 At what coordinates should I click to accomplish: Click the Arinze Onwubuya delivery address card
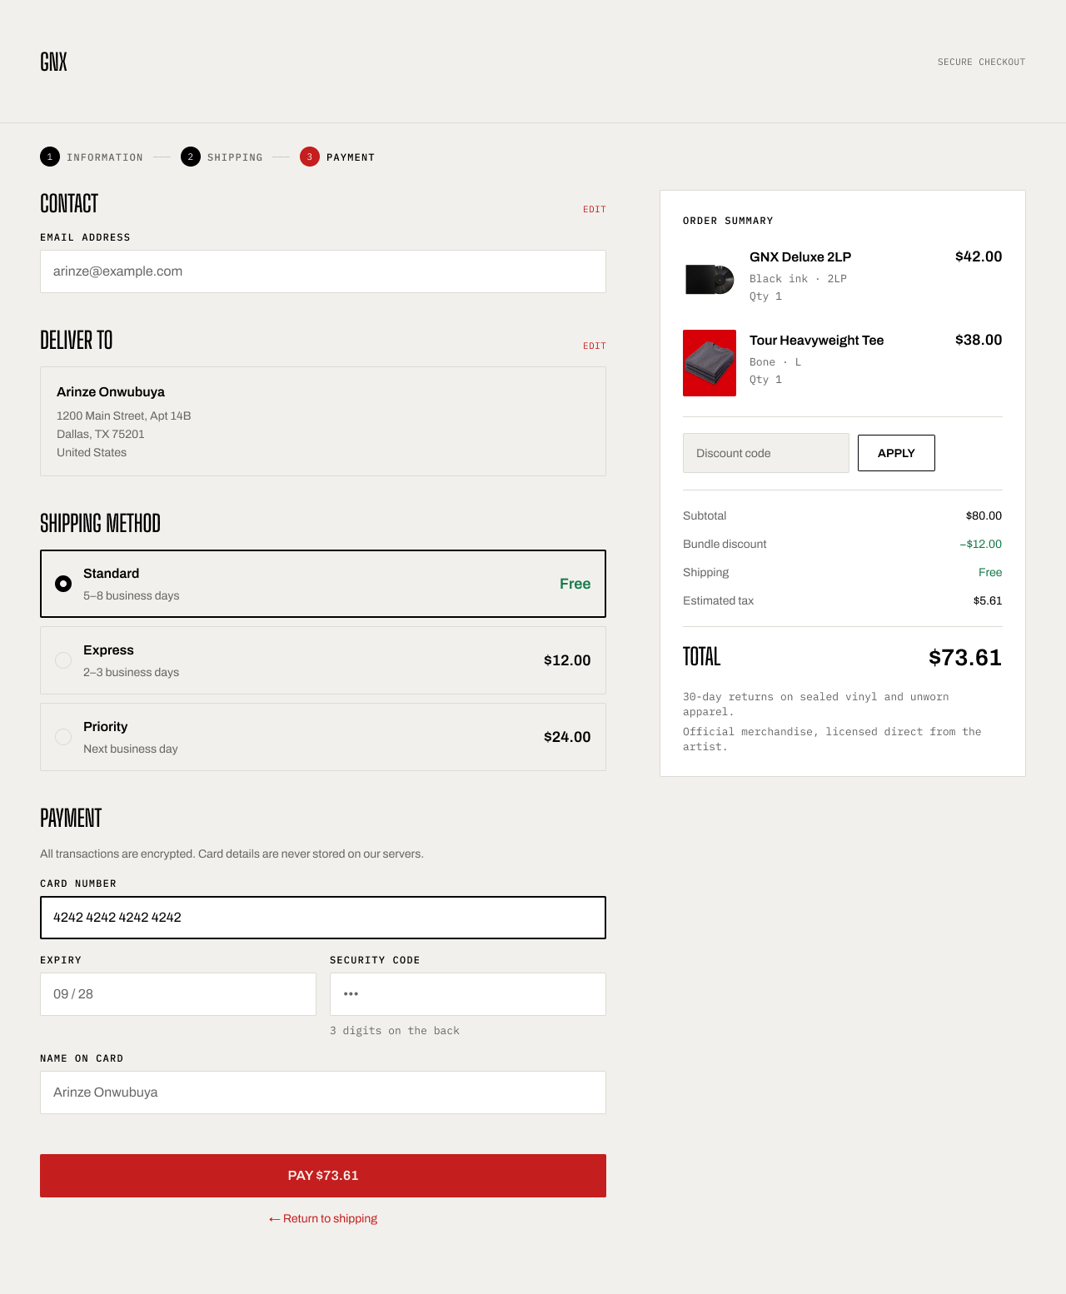tap(323, 421)
